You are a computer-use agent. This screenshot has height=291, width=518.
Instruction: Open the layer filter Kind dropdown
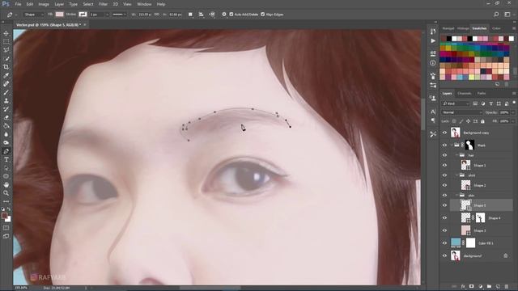[x=456, y=103]
